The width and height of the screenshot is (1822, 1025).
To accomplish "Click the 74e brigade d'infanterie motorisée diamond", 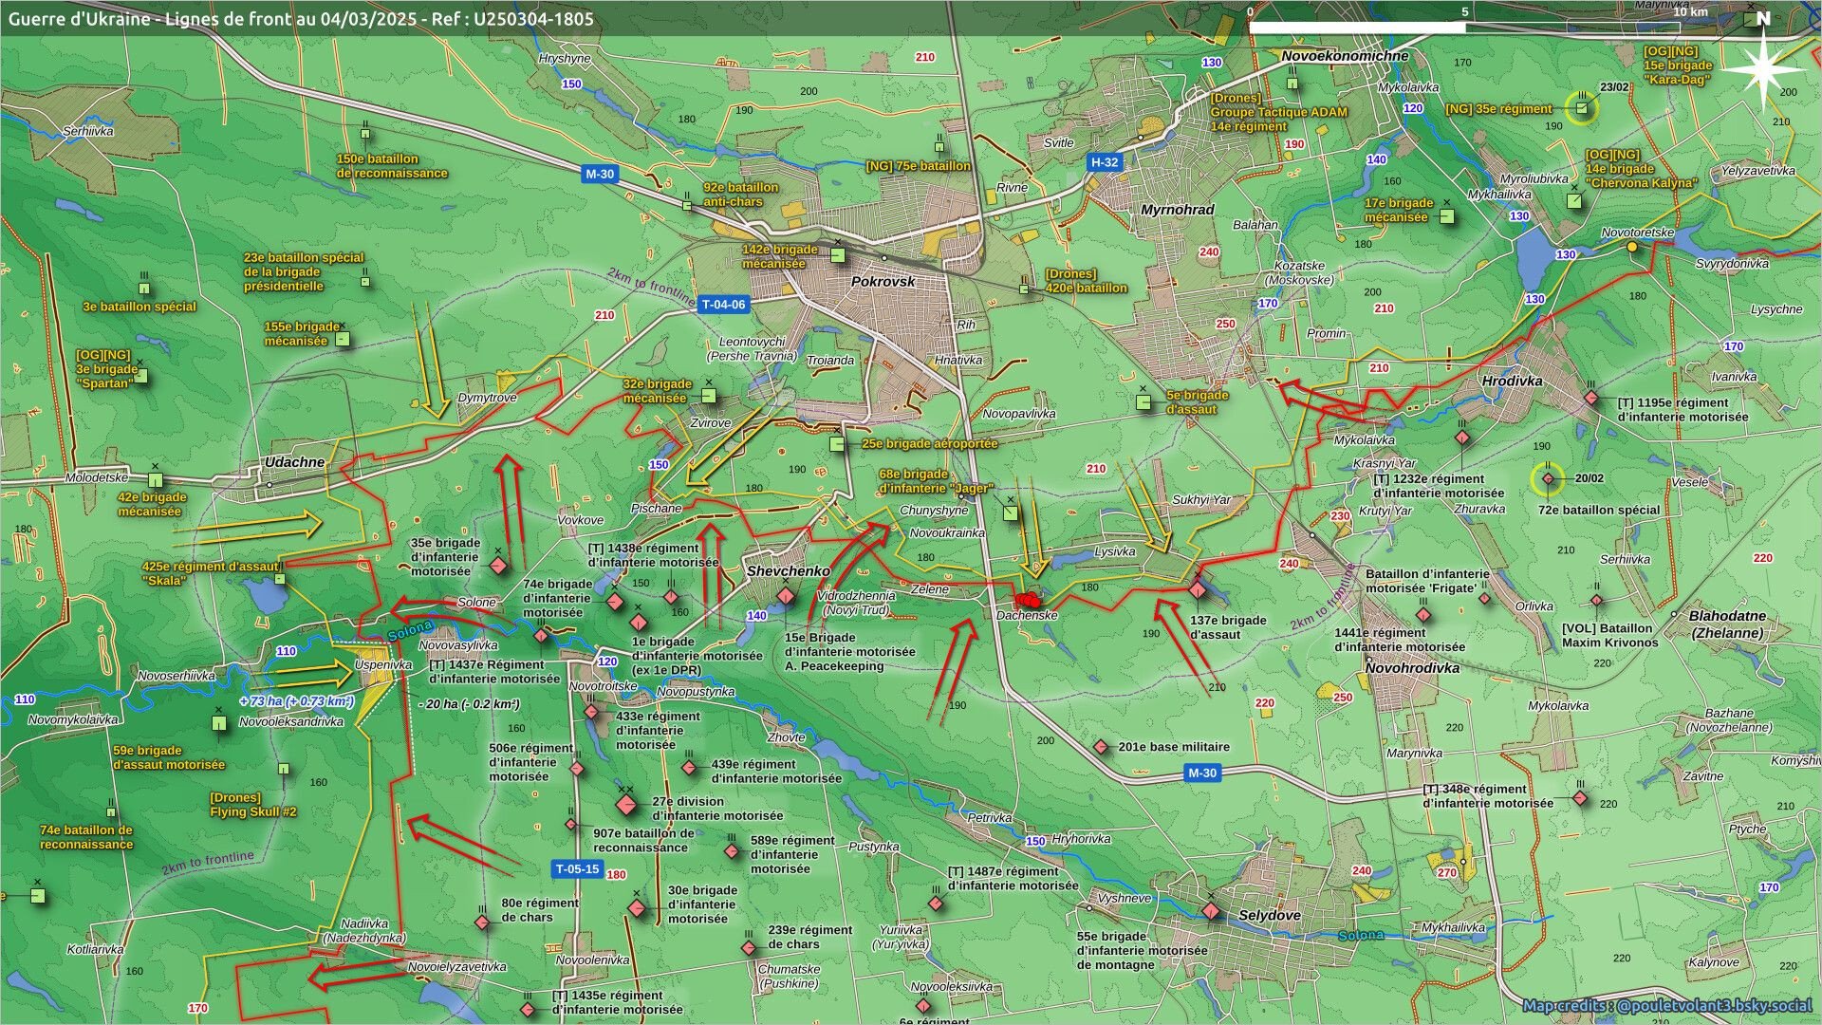I will coord(615,601).
